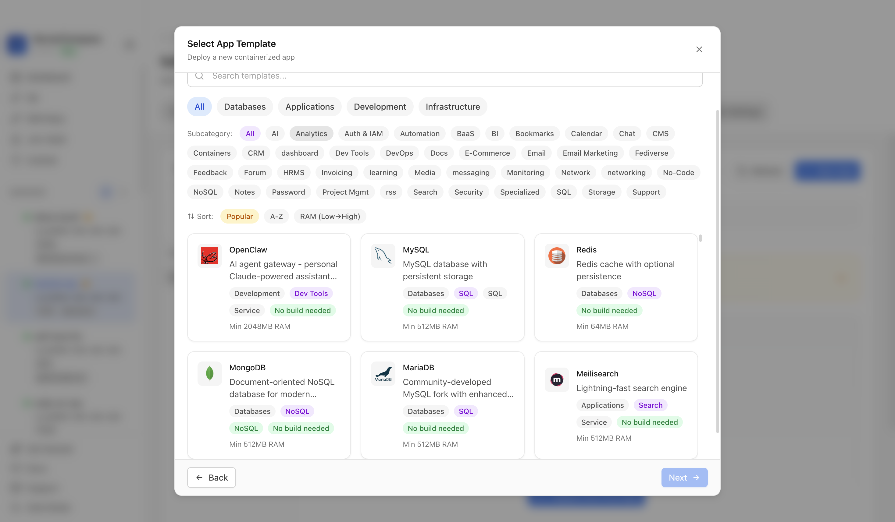Filter by DevOps subcategory
Screen dimensions: 895x522
click(399, 153)
